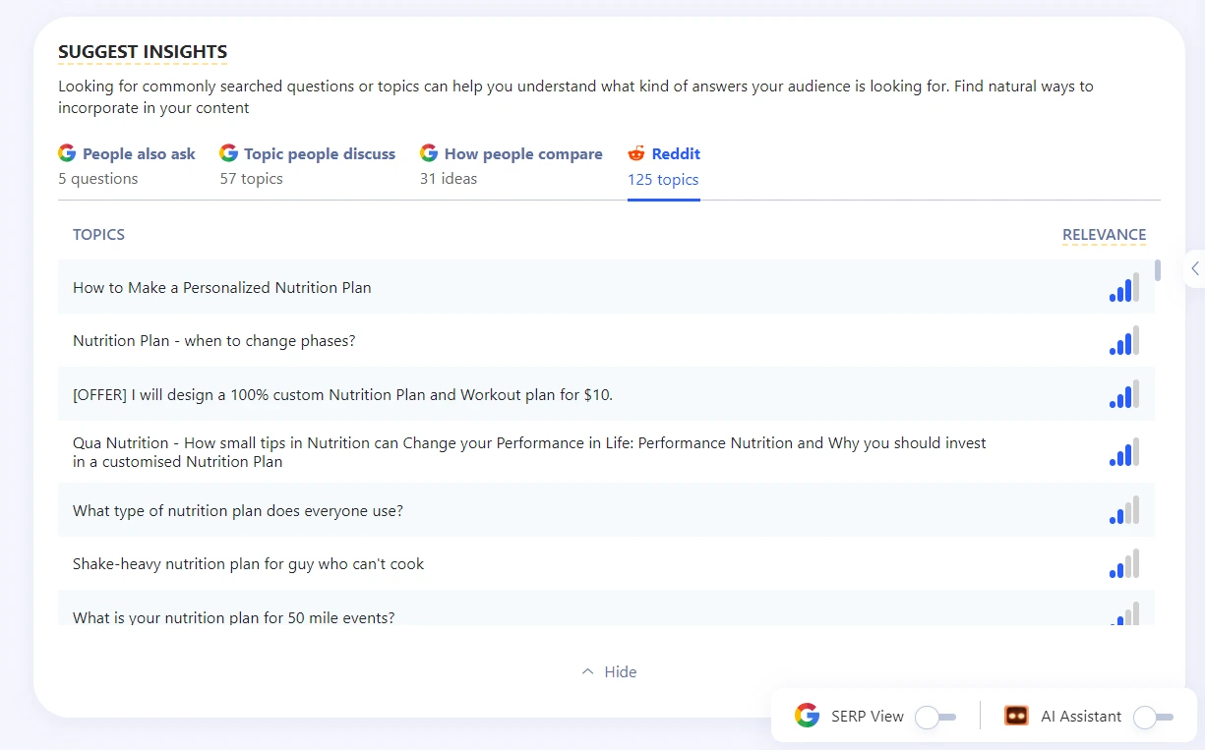1205x752 pixels.
Task: Select the '[OFFER] I will design' topic row
Action: point(342,395)
